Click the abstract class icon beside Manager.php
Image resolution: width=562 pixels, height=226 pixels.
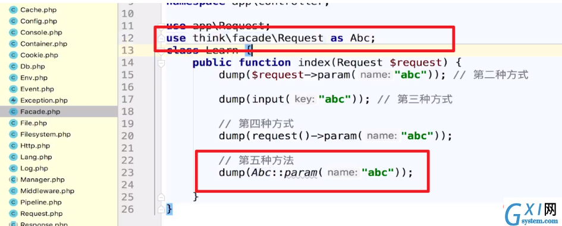click(x=13, y=180)
